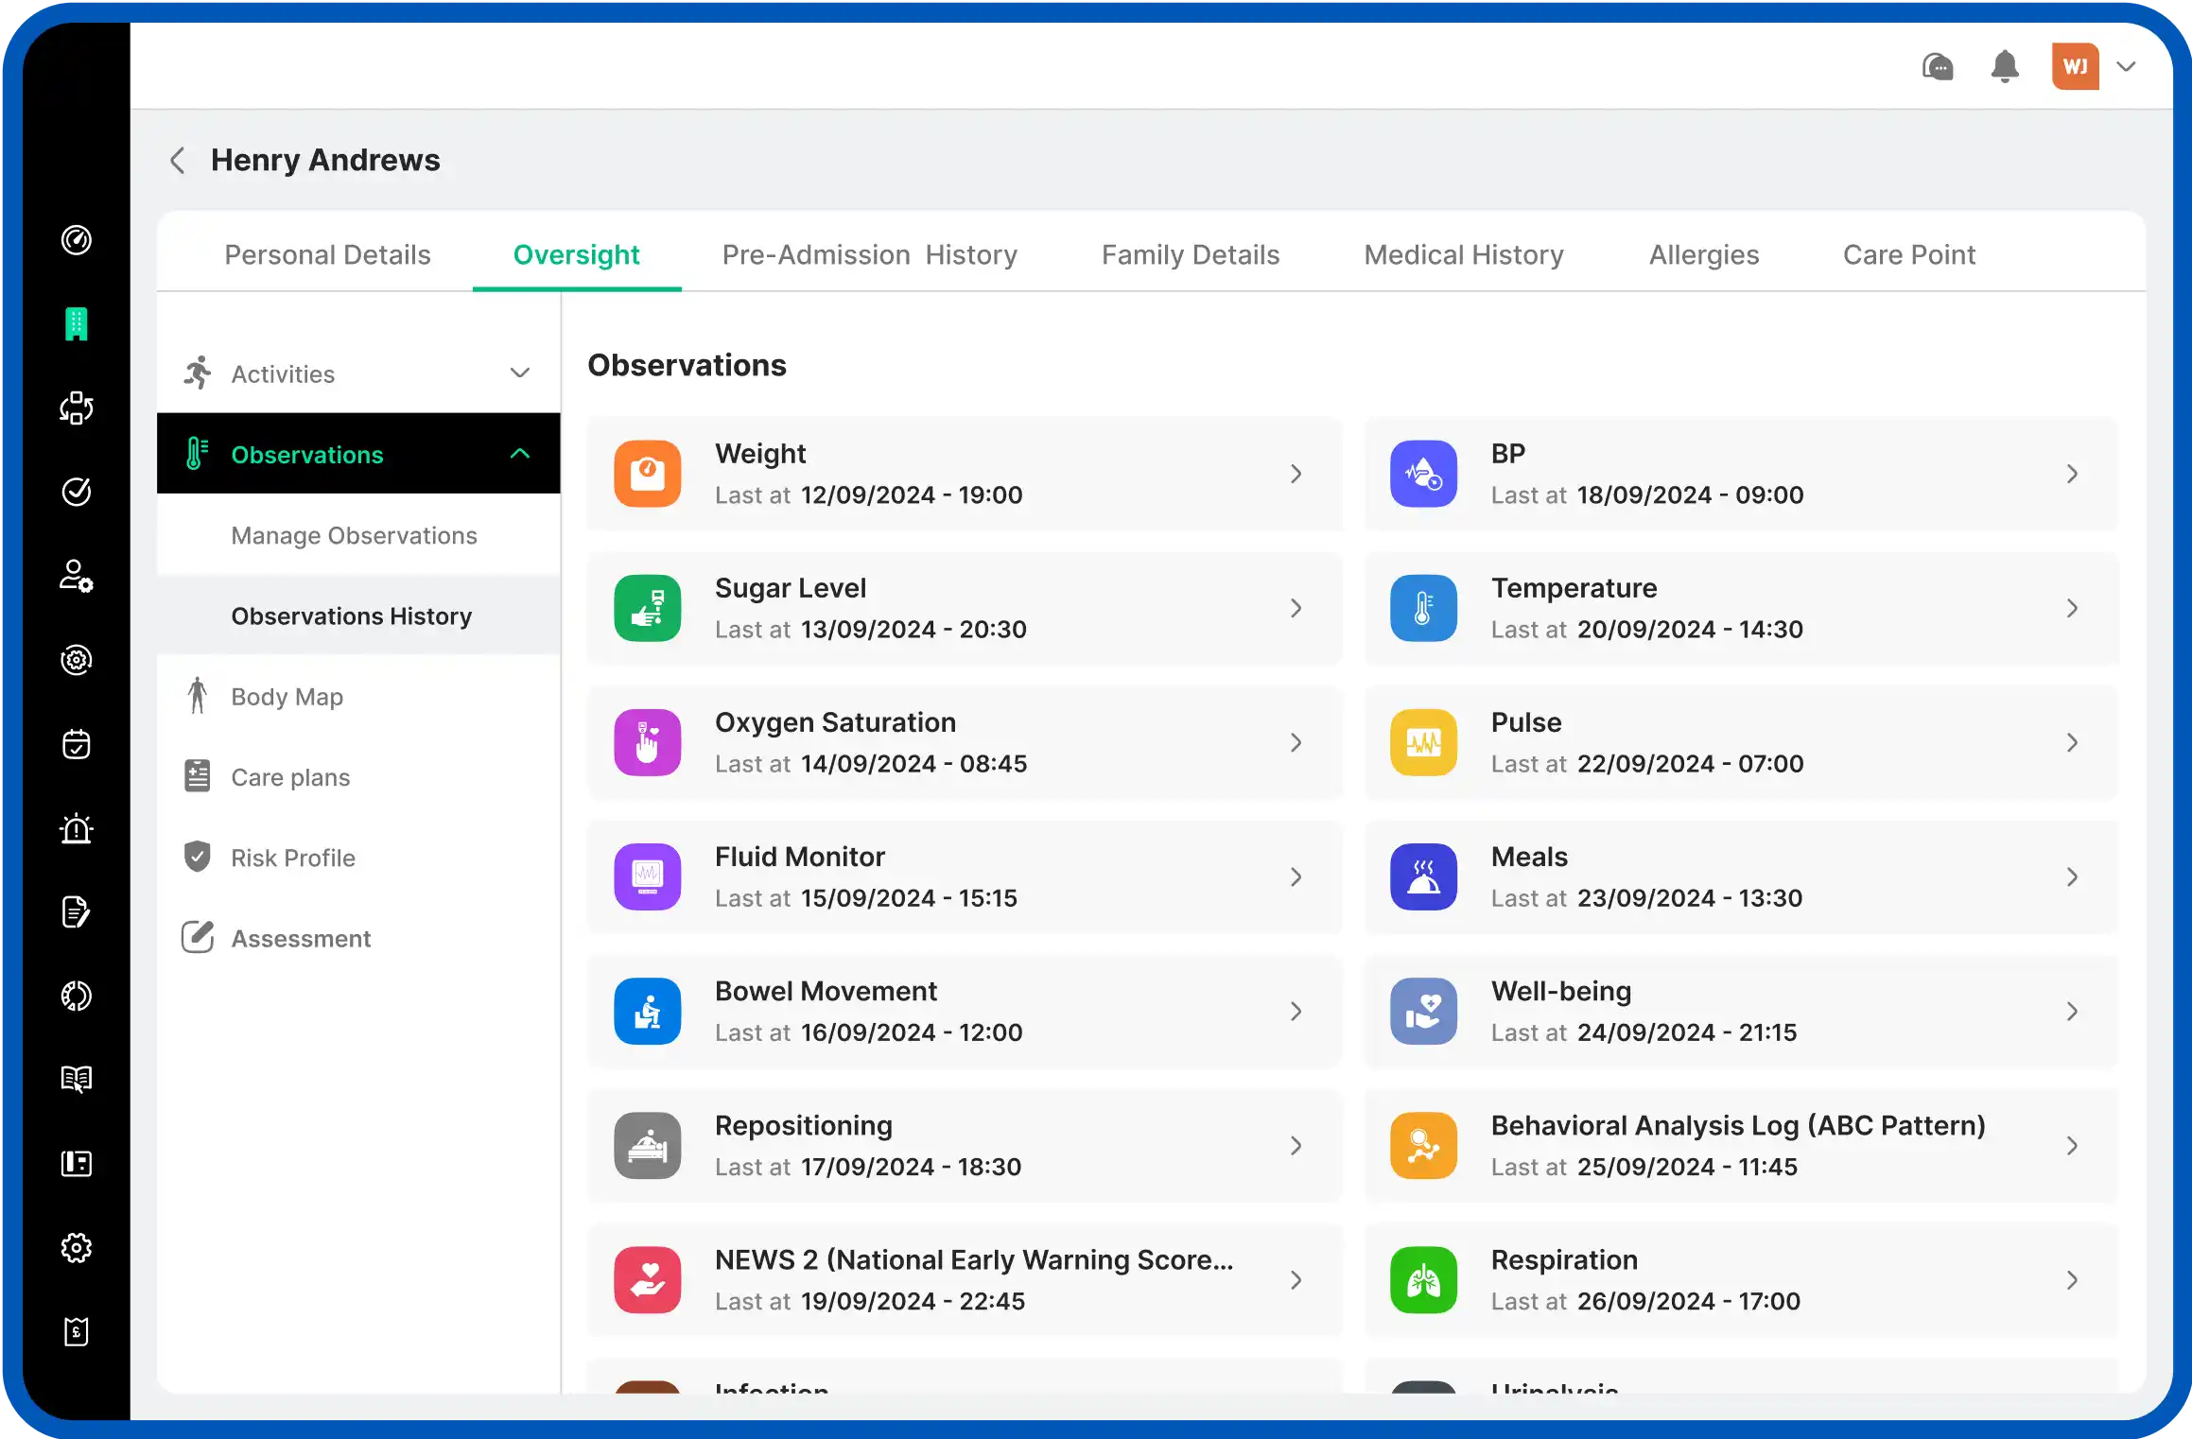Open the user settings icon in sidebar
The image size is (2192, 1439).
[77, 576]
